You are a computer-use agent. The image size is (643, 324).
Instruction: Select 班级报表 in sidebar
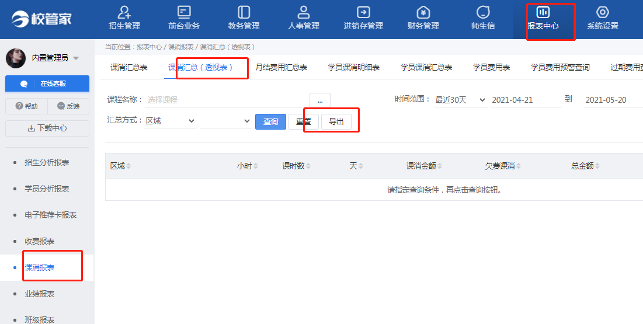click(x=39, y=319)
